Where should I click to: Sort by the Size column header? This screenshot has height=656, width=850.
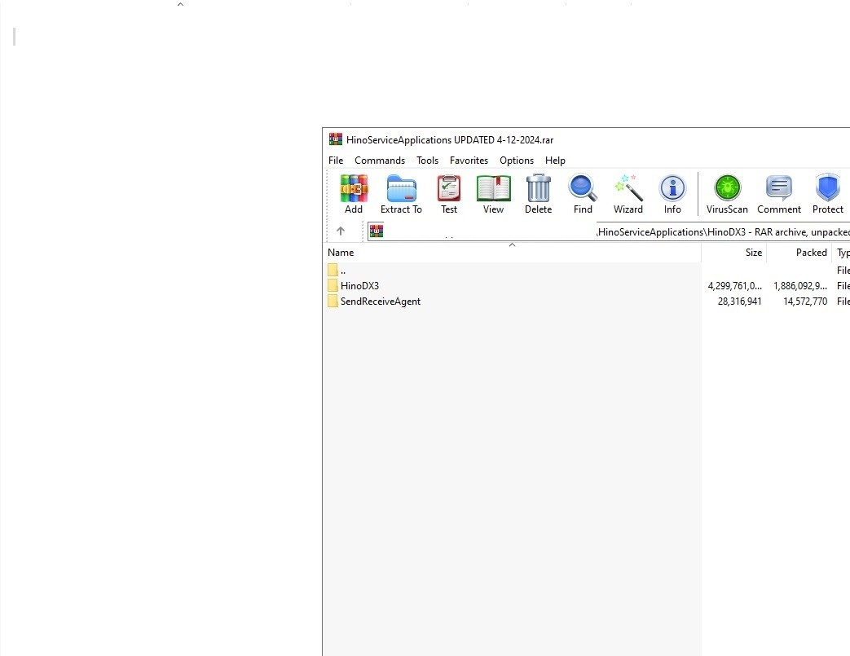pyautogui.click(x=734, y=253)
